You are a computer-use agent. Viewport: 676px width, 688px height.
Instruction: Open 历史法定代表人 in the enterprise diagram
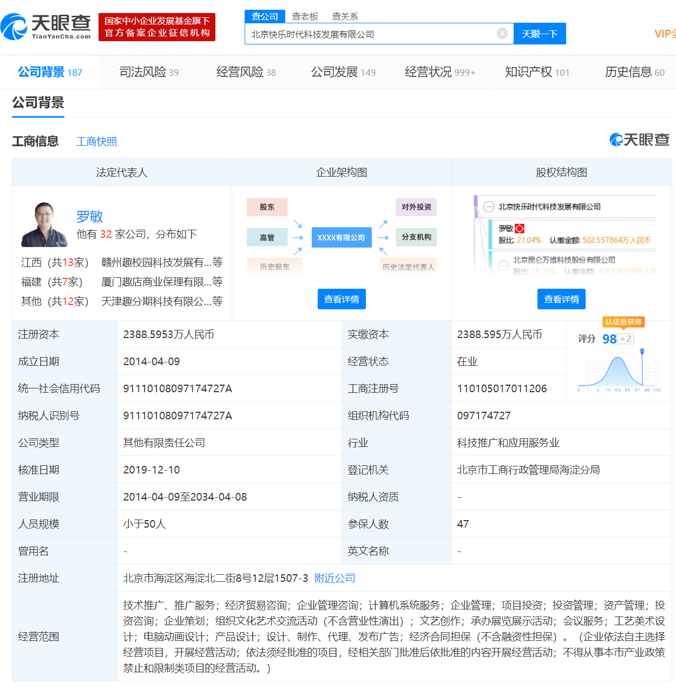pos(407,266)
